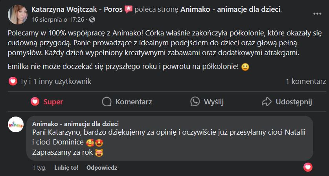This screenshot has width=329, height=176.
Task: Reply to the comment via Odpowiedz
Action: click(x=102, y=167)
